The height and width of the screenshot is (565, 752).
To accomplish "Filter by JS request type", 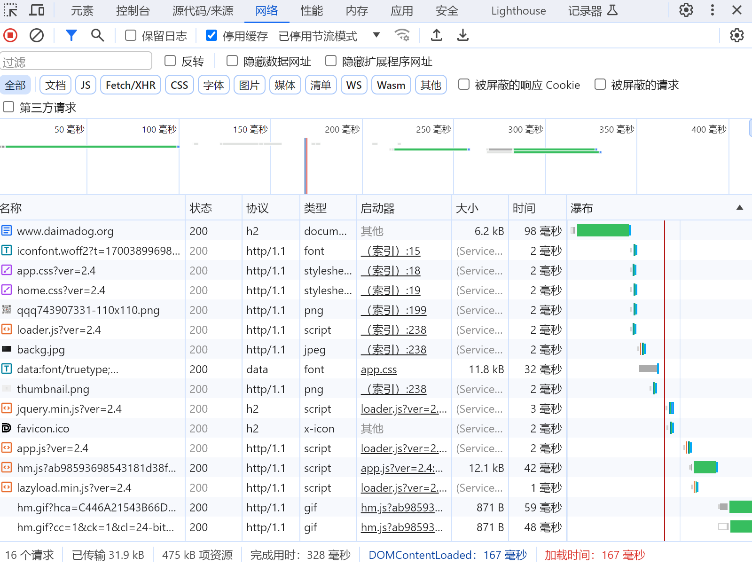I will coord(86,85).
